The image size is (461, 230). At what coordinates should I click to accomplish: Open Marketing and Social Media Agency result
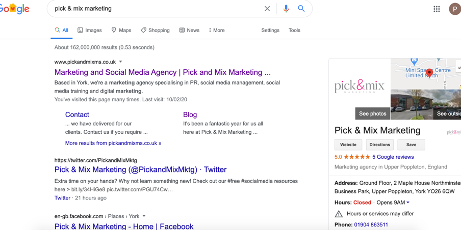coord(163,72)
